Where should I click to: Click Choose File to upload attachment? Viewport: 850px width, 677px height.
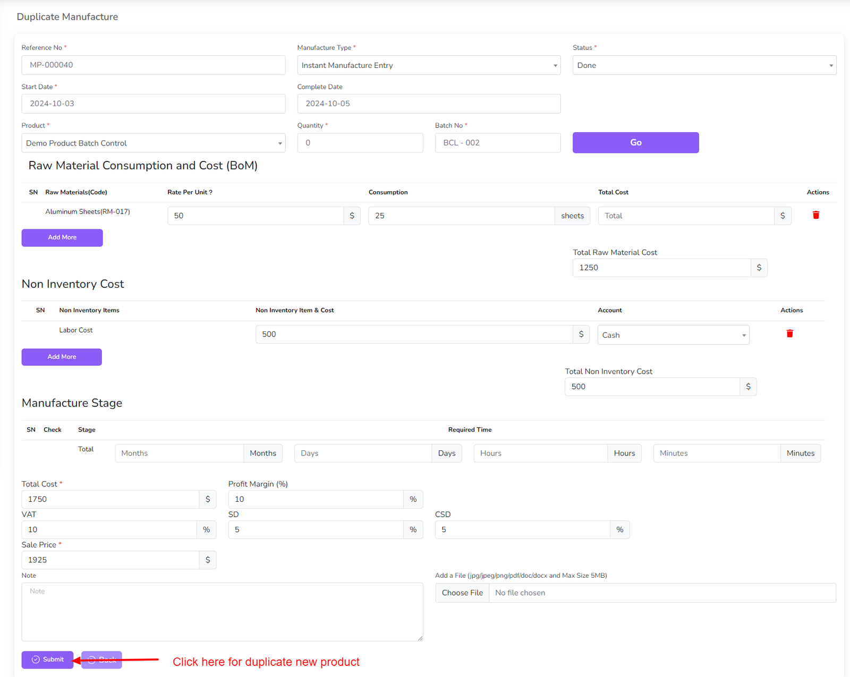click(462, 593)
